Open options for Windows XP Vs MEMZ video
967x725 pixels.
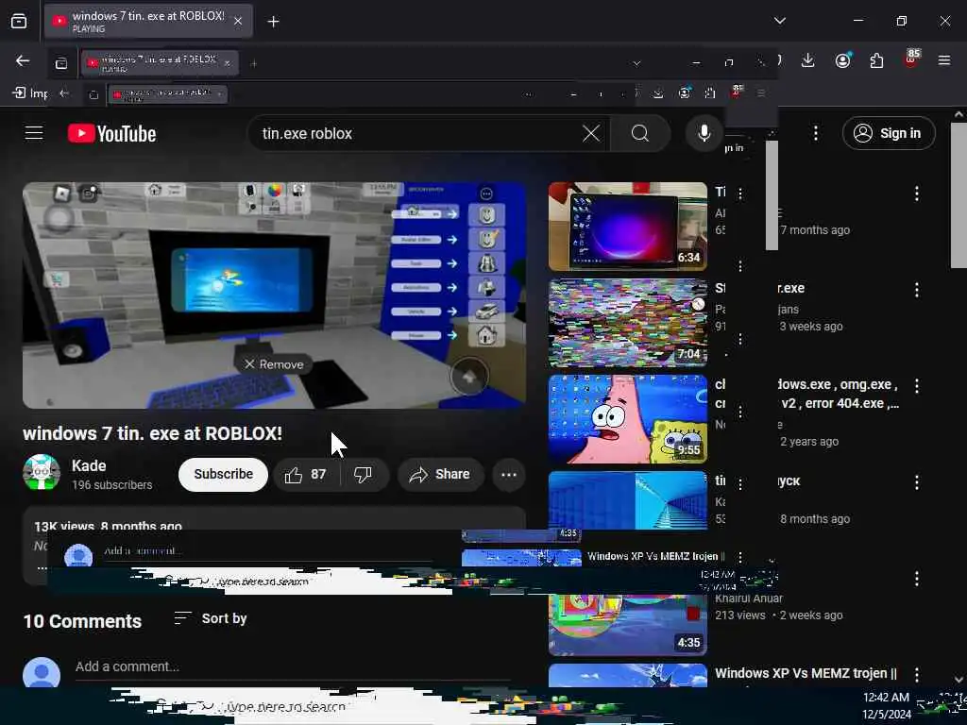point(916,674)
